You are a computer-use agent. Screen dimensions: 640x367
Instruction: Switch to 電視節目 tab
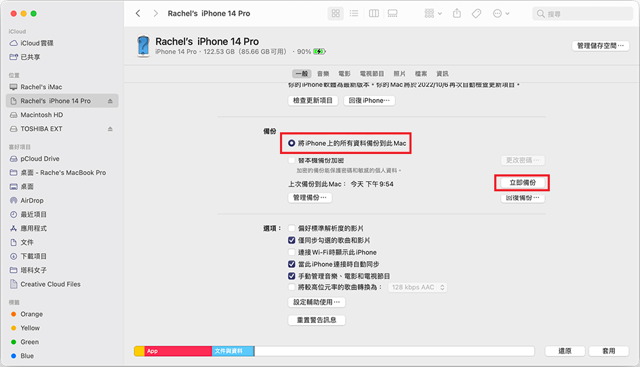372,73
